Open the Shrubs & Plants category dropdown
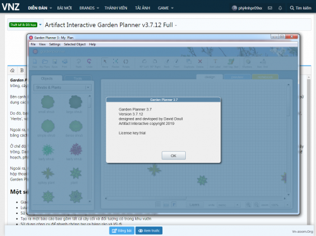This screenshot has width=316, height=236. click(63, 88)
